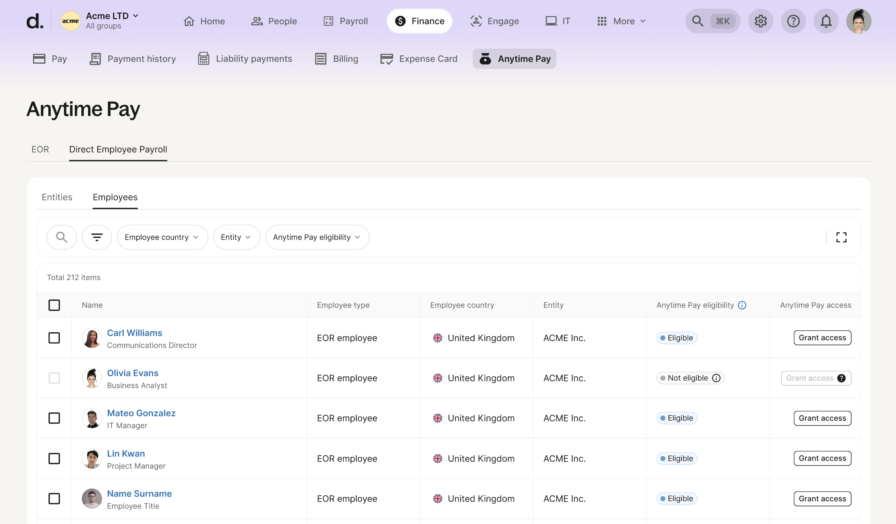Open the Entity filter dropdown
Image resolution: width=896 pixels, height=524 pixels.
[x=236, y=237]
